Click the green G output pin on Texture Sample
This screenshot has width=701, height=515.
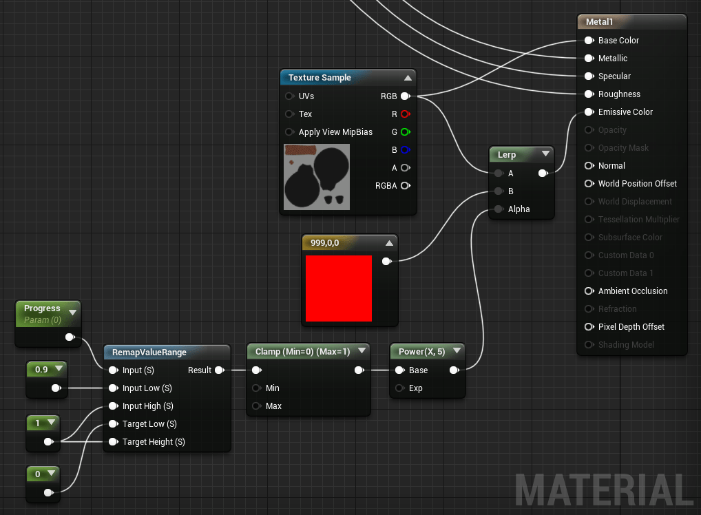(405, 132)
